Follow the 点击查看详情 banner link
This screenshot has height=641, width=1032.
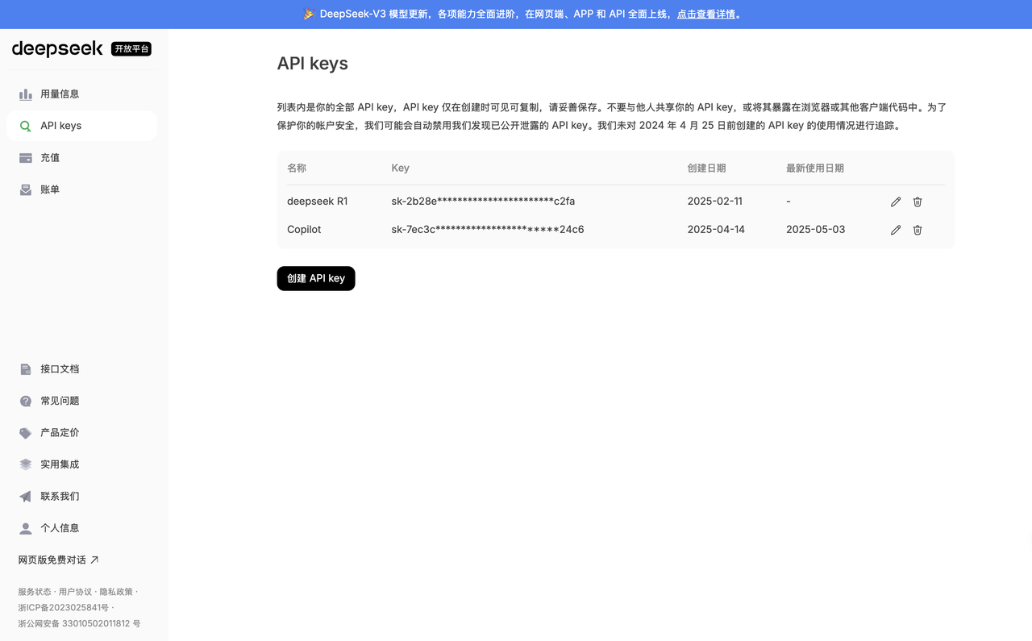tap(706, 14)
